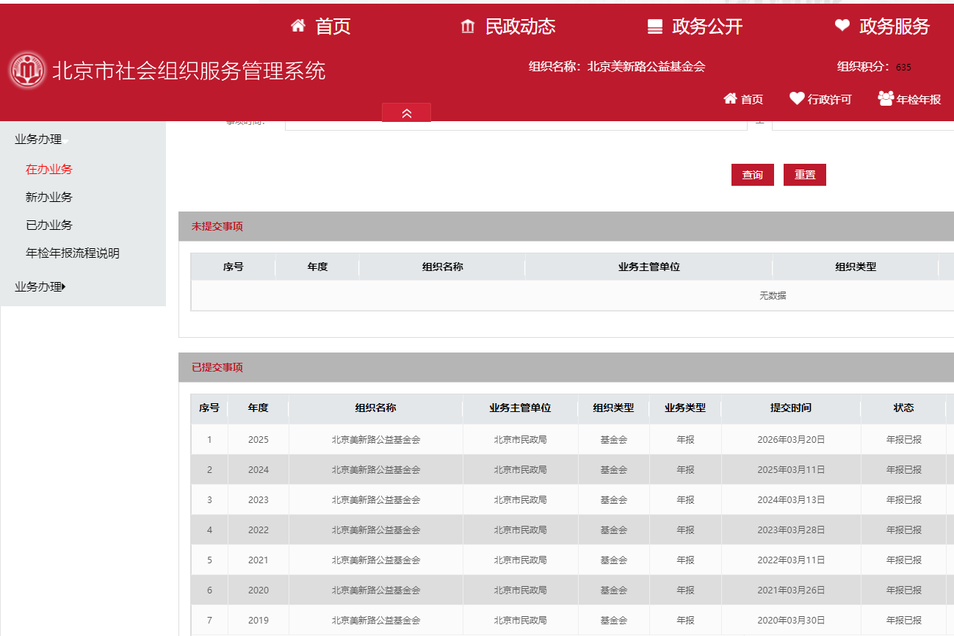Click the 北京市社会组织服务管理系统 title
Screen dimensions: 954x636
click(x=189, y=71)
